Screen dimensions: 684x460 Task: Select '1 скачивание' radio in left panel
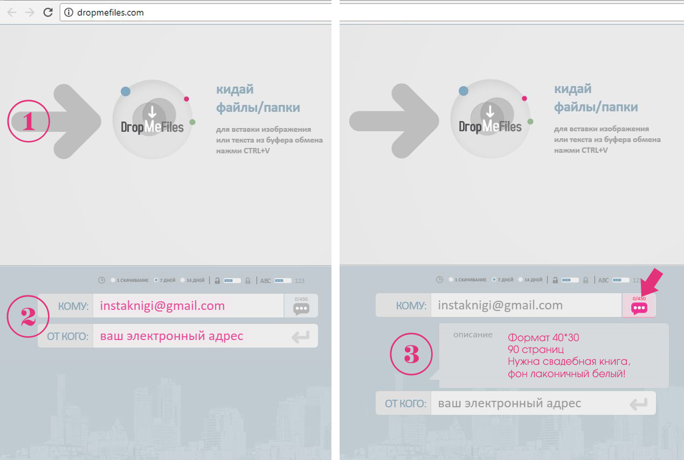coord(113,280)
